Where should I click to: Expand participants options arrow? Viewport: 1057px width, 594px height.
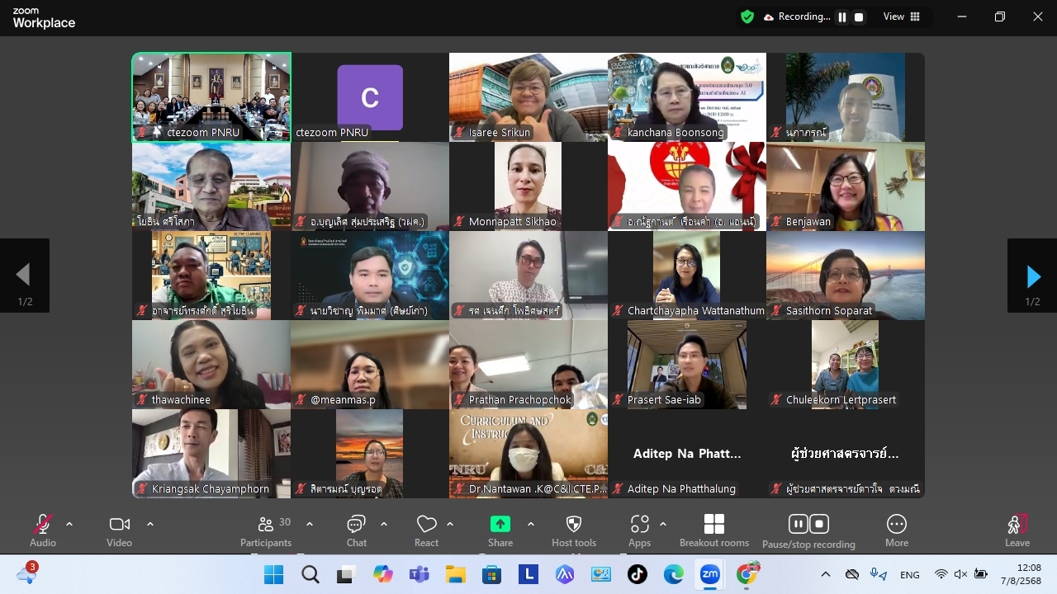pos(310,524)
